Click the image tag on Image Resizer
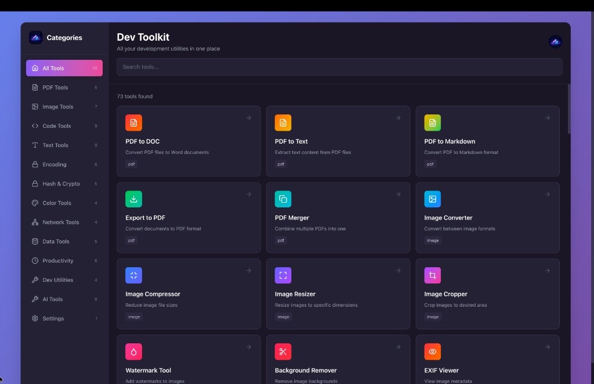Screen dimensions: 594x384 coord(283,317)
